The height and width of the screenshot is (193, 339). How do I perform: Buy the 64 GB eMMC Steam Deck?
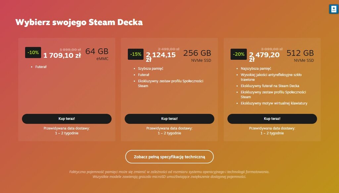[x=67, y=119]
